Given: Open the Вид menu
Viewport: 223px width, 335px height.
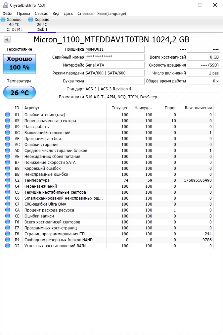Looking at the screenshot, I should pyautogui.click(x=56, y=14).
